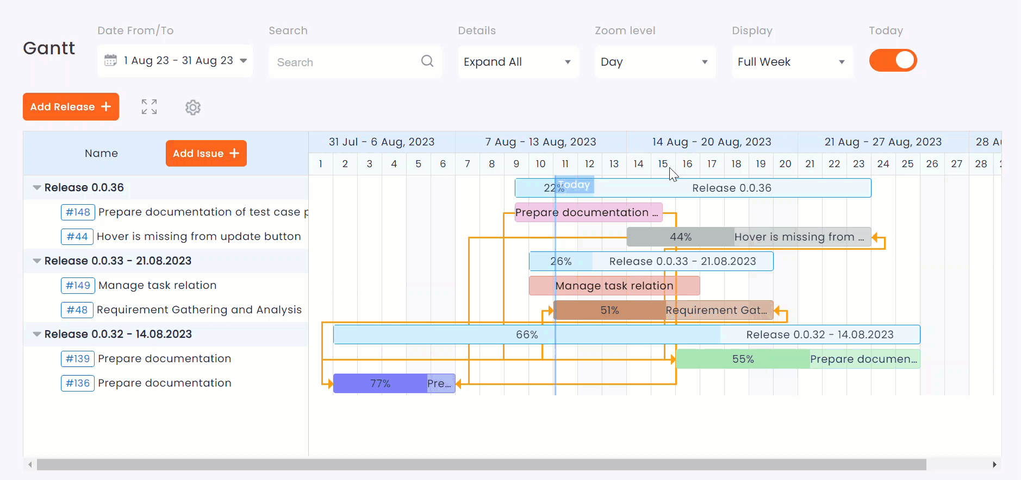The width and height of the screenshot is (1021, 480).
Task: Collapse Release 0.0.33 - 21.08.2023 group
Action: point(37,261)
